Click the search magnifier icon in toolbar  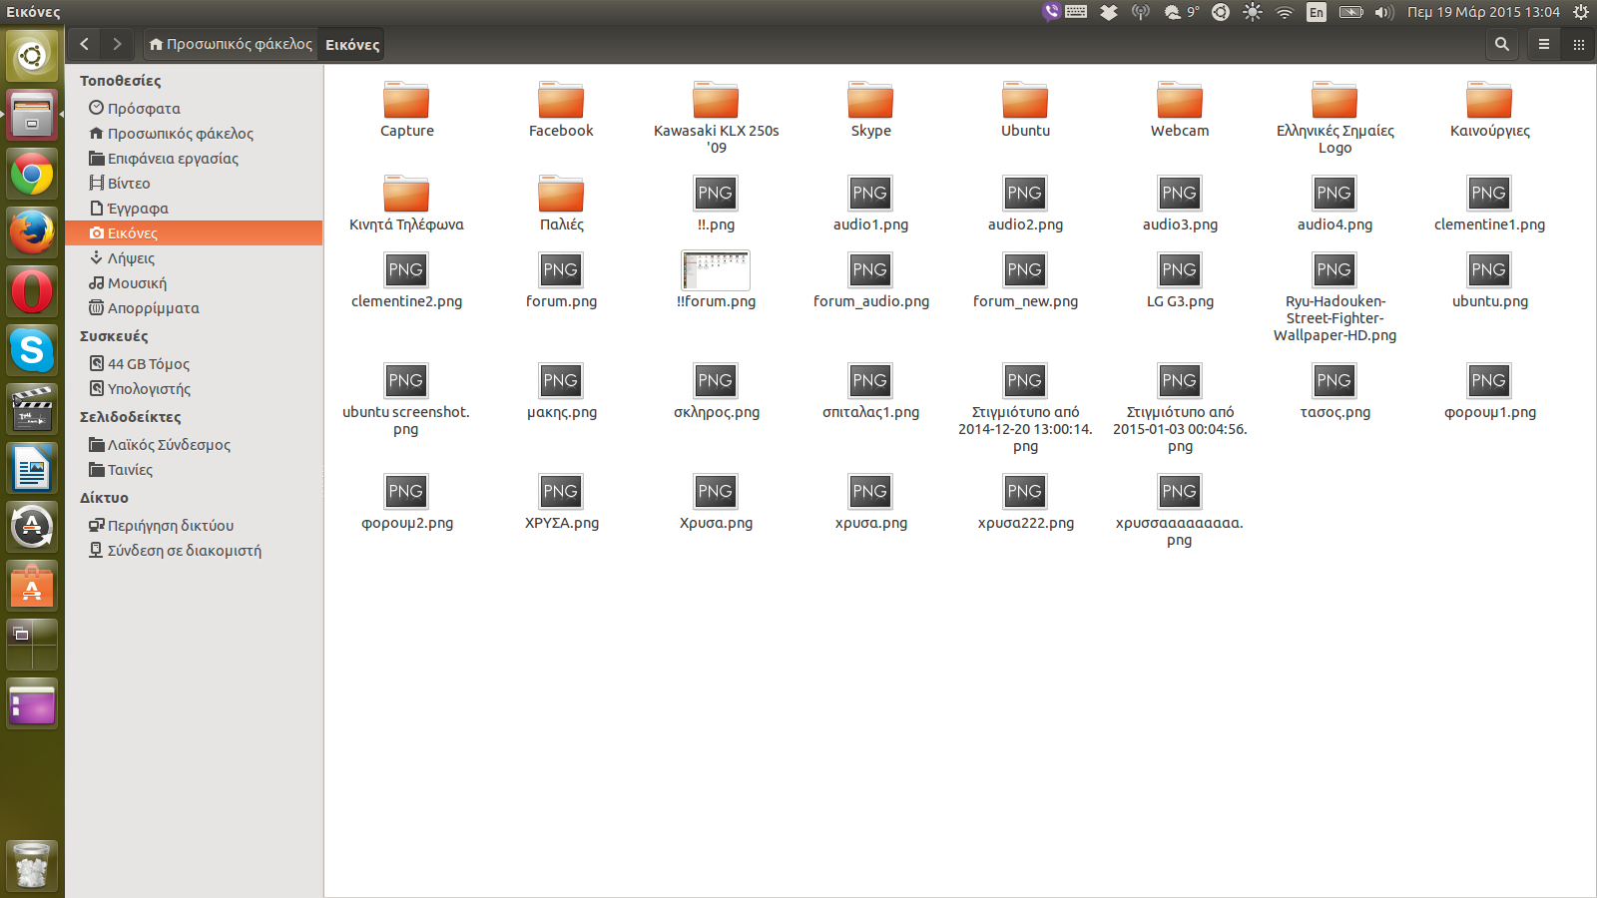point(1501,44)
